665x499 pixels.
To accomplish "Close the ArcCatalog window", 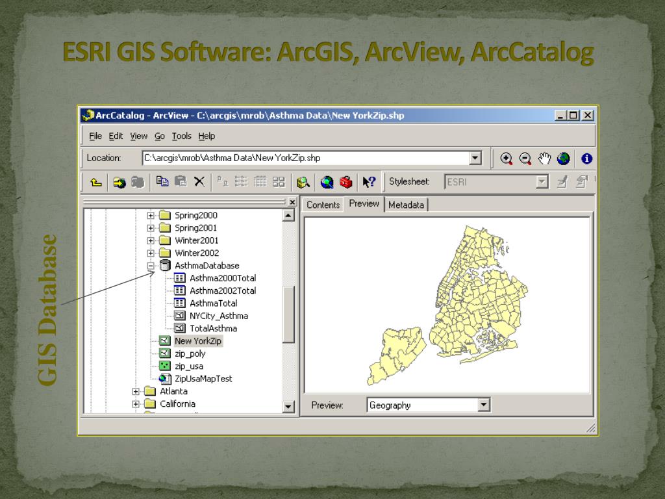I will pos(587,116).
